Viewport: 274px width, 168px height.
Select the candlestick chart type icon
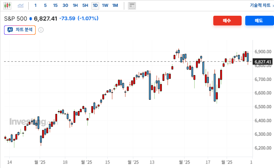coord(7,6)
